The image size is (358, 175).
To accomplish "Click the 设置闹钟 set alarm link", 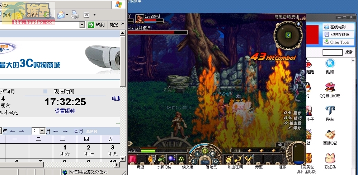I will tap(65, 111).
